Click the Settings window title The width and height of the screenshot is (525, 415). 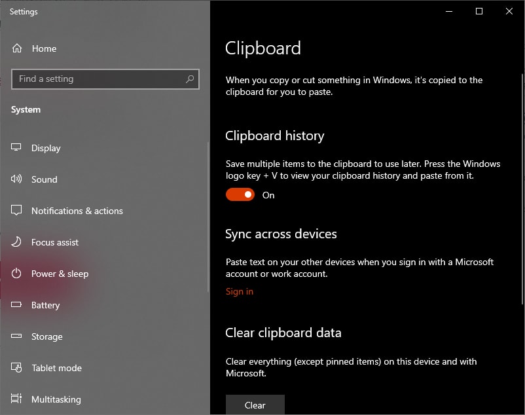pos(24,12)
